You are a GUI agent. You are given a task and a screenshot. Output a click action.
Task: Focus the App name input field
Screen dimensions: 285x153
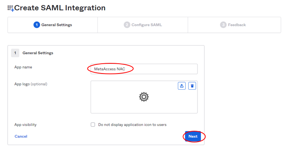pyautogui.click(x=144, y=69)
